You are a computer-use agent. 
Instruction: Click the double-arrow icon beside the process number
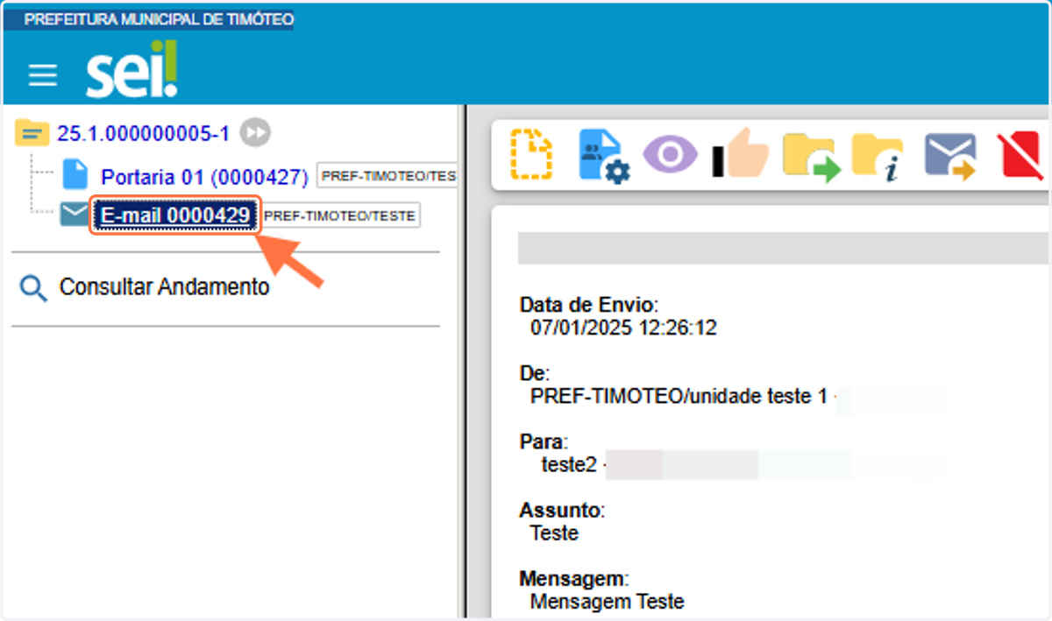click(x=255, y=132)
